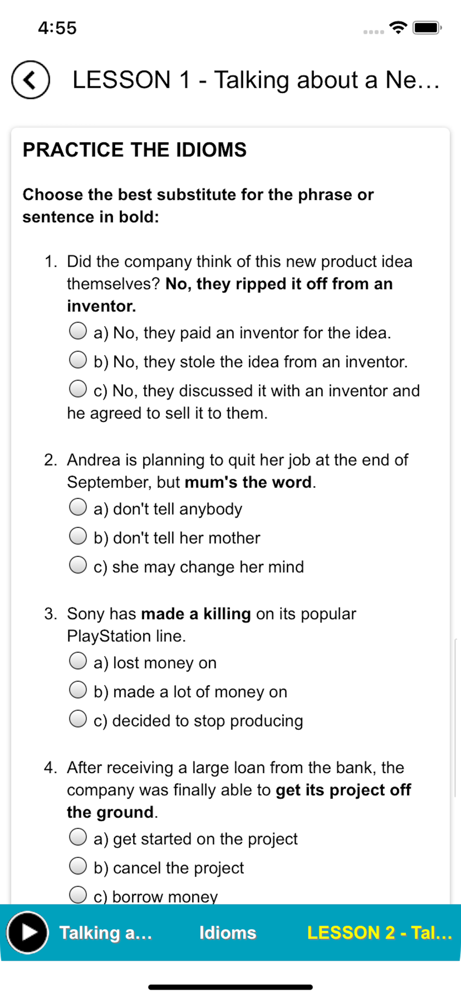Pick 'she may change her mind' answer
This screenshot has height=999, width=461.
click(x=78, y=565)
